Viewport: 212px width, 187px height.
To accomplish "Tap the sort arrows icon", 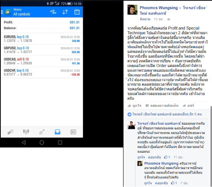I will (x=65, y=12).
